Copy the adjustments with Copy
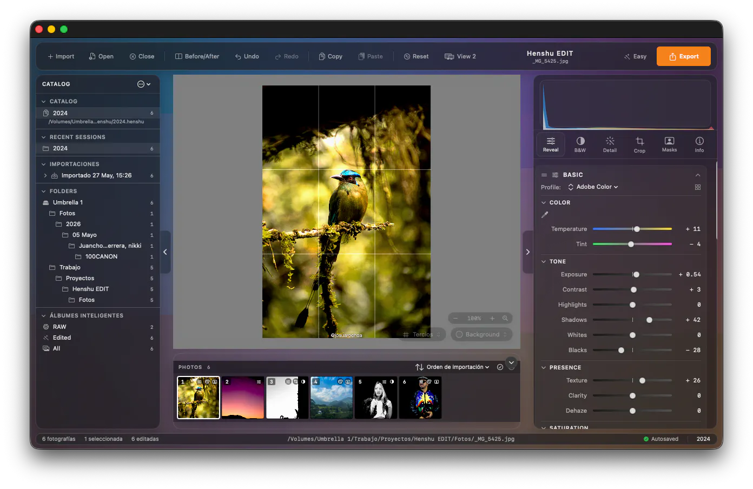This screenshot has width=753, height=489. (x=331, y=56)
